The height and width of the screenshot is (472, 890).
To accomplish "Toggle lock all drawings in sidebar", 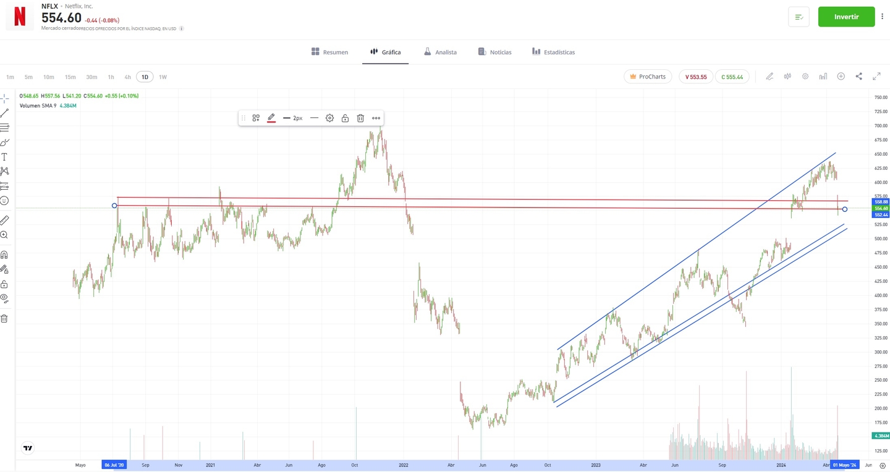I will (x=4, y=284).
